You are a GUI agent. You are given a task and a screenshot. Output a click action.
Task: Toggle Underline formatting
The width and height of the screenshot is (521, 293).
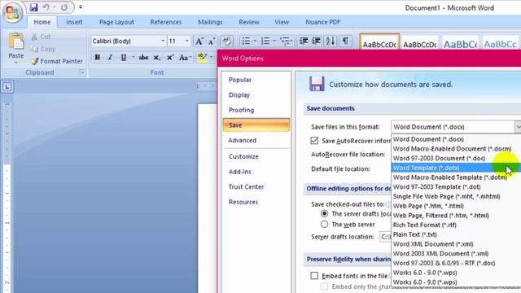point(123,57)
